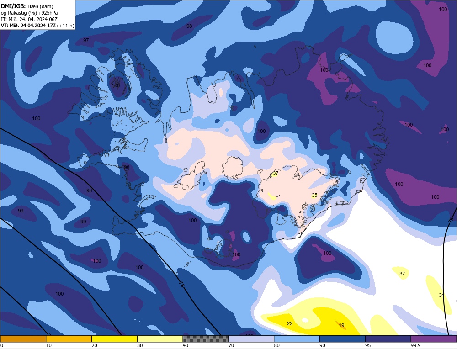Image resolution: width=457 pixels, height=349 pixels.
Task: Click the '19' minimum humidity value
Action: click(341, 325)
